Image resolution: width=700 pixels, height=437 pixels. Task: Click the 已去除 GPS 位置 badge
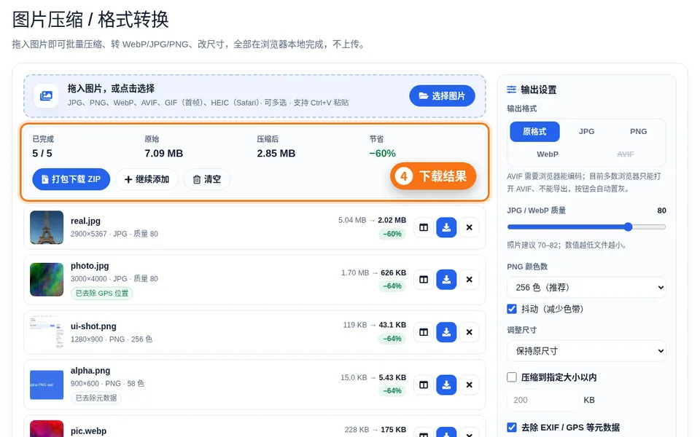coord(102,293)
